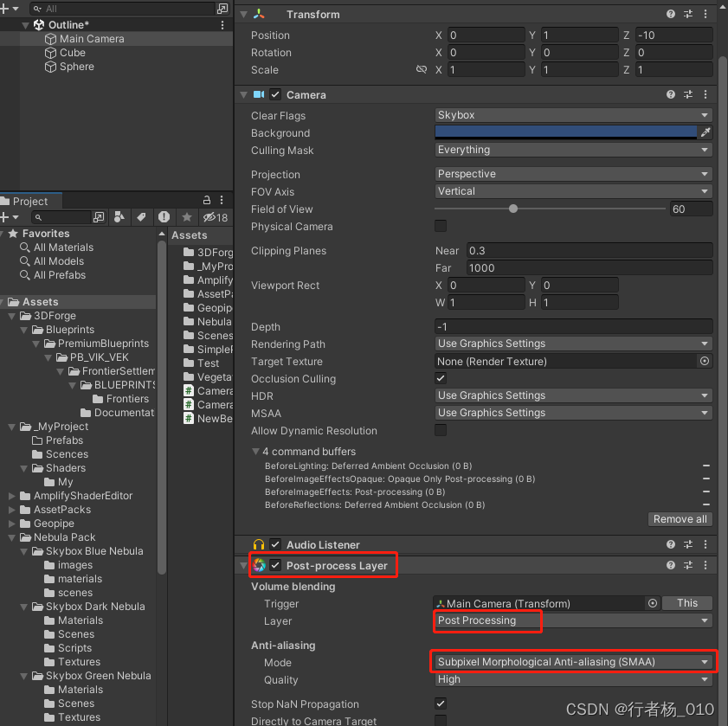Viewport: 728px width, 726px height.
Task: Open FOV Axis Vertical dropdown
Action: click(x=573, y=190)
